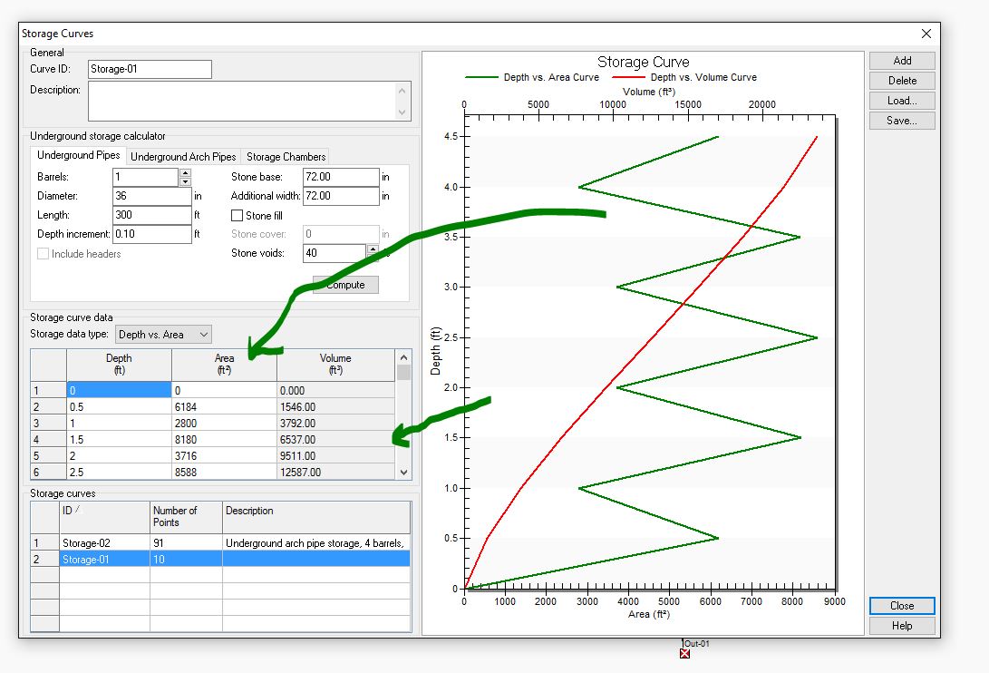The height and width of the screenshot is (673, 989).
Task: Click the Area (ft²) column header
Action: coord(224,365)
